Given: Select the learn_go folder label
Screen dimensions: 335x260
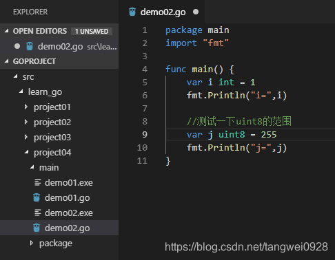Looking at the screenshot, I should coord(45,92).
